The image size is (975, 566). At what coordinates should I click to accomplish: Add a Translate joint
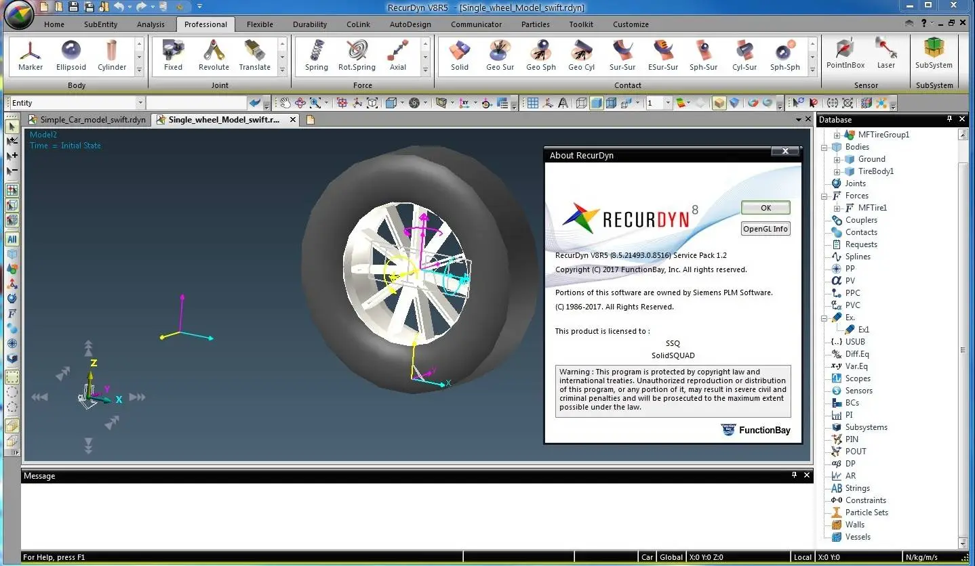pyautogui.click(x=254, y=56)
